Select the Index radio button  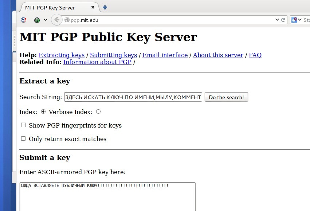(x=43, y=112)
